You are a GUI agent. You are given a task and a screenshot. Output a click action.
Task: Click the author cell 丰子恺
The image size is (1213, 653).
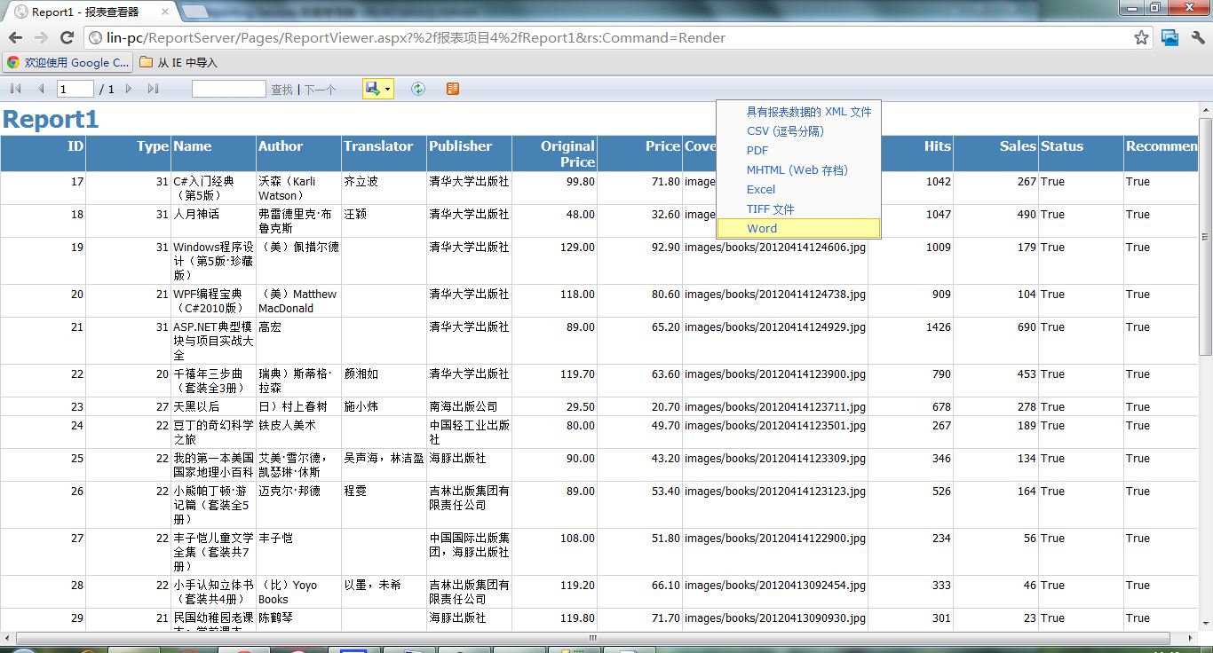(276, 539)
